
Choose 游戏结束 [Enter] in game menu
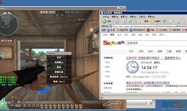click(59, 77)
